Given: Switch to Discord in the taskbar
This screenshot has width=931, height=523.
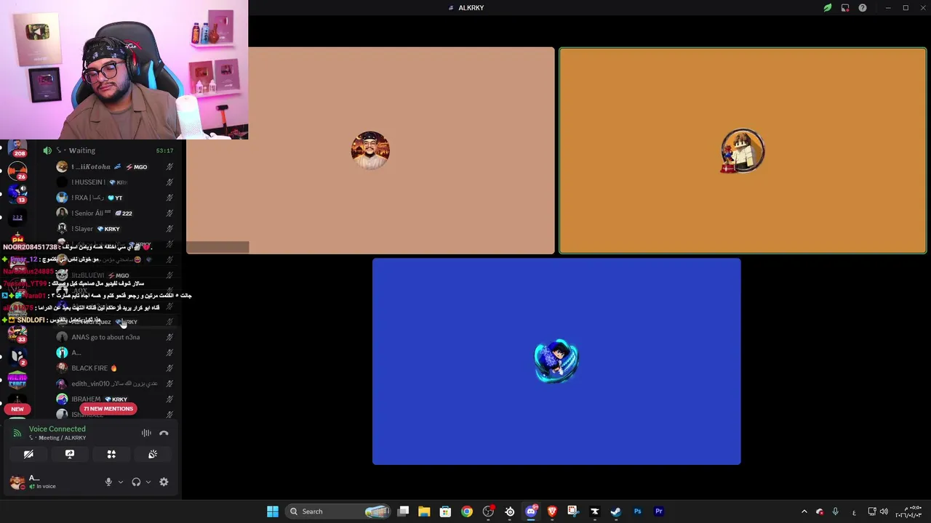Looking at the screenshot, I should pos(531,511).
